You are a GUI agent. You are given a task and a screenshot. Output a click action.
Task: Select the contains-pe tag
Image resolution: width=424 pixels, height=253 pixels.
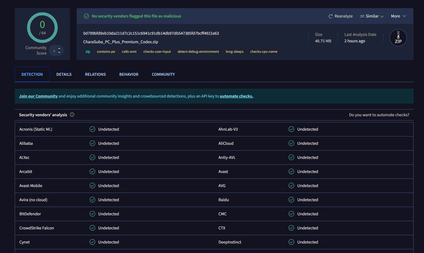(106, 52)
